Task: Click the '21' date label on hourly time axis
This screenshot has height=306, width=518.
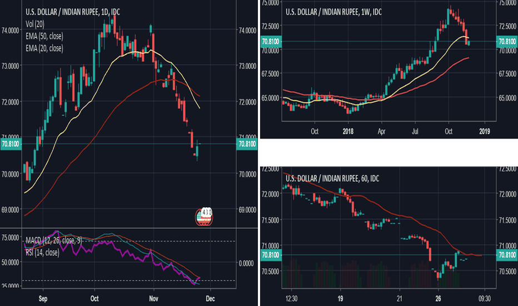Action: (x=400, y=299)
